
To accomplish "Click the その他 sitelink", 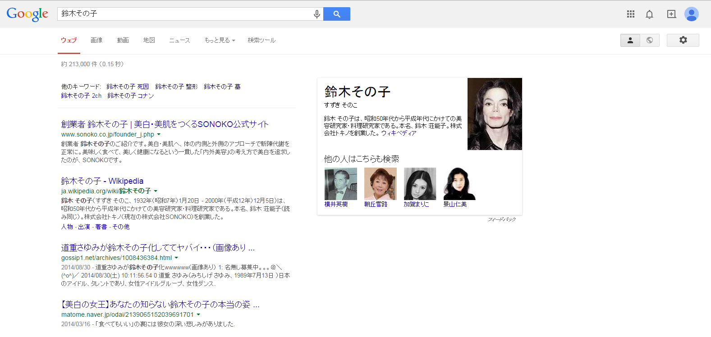I will tap(121, 227).
